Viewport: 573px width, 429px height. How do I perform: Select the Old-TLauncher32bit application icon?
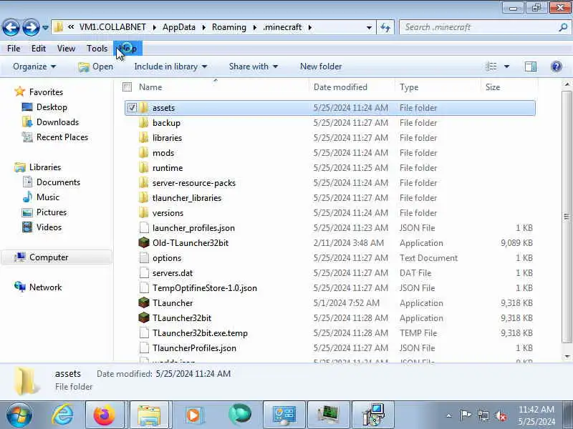tap(144, 242)
